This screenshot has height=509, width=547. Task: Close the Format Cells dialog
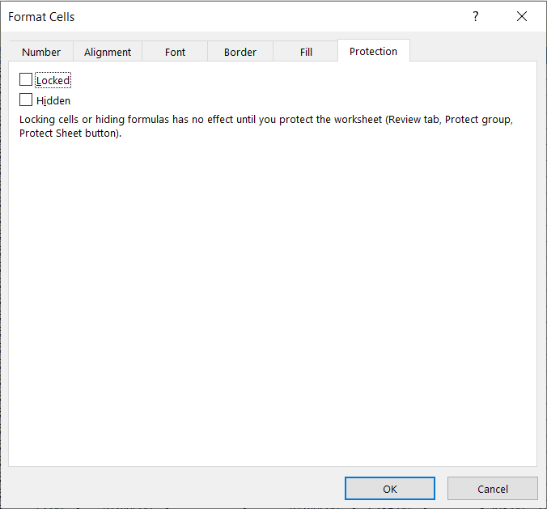[x=522, y=16]
